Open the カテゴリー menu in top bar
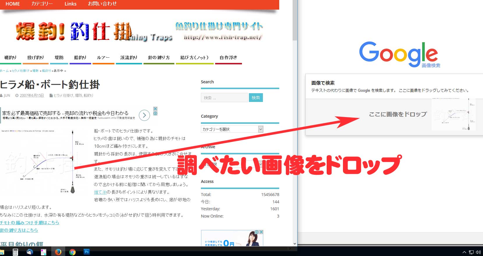The width and height of the screenshot is (483, 256). (x=42, y=4)
